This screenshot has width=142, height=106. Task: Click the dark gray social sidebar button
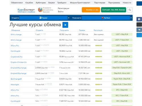(139, 25)
